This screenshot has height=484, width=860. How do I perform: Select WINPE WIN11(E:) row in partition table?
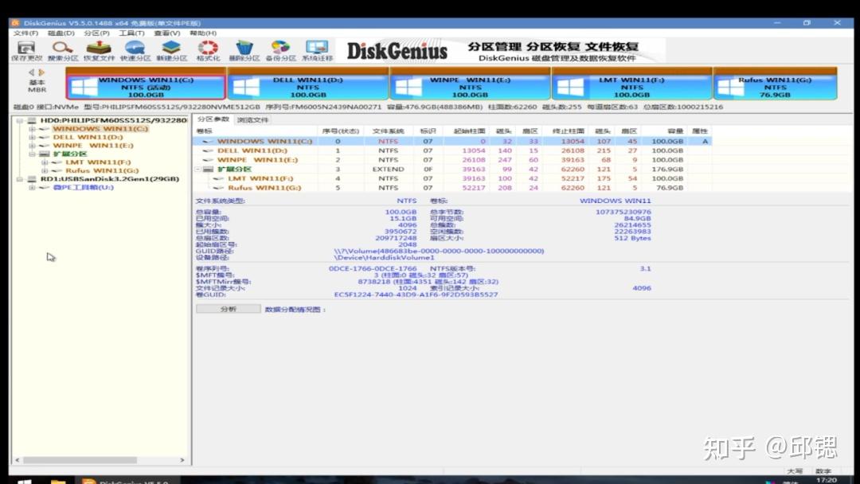tap(453, 160)
